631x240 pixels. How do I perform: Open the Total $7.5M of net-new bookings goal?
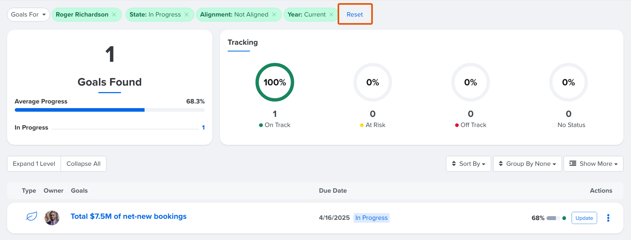129,216
